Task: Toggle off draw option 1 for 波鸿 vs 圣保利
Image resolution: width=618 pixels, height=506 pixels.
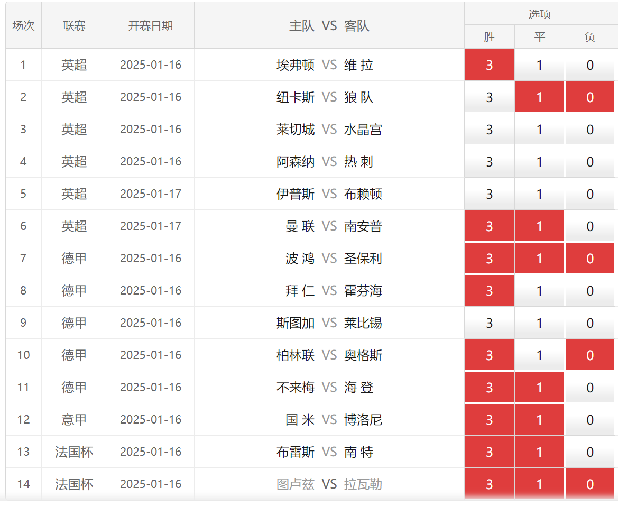Action: [x=540, y=259]
